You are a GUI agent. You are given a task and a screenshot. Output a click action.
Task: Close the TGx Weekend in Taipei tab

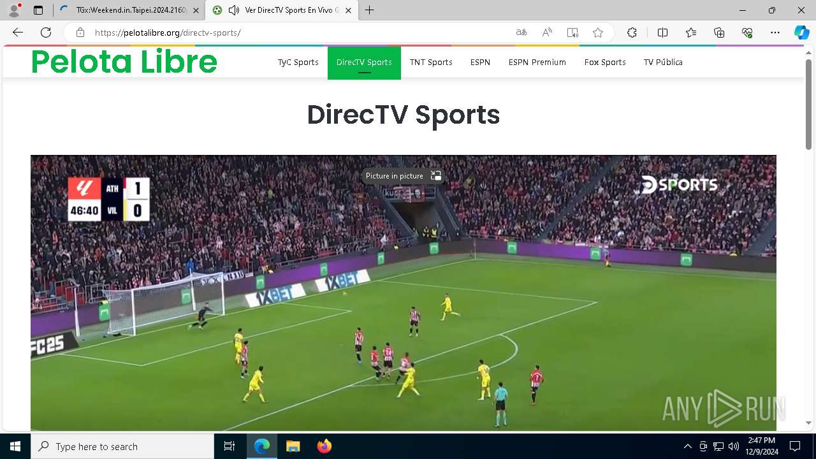click(x=196, y=10)
